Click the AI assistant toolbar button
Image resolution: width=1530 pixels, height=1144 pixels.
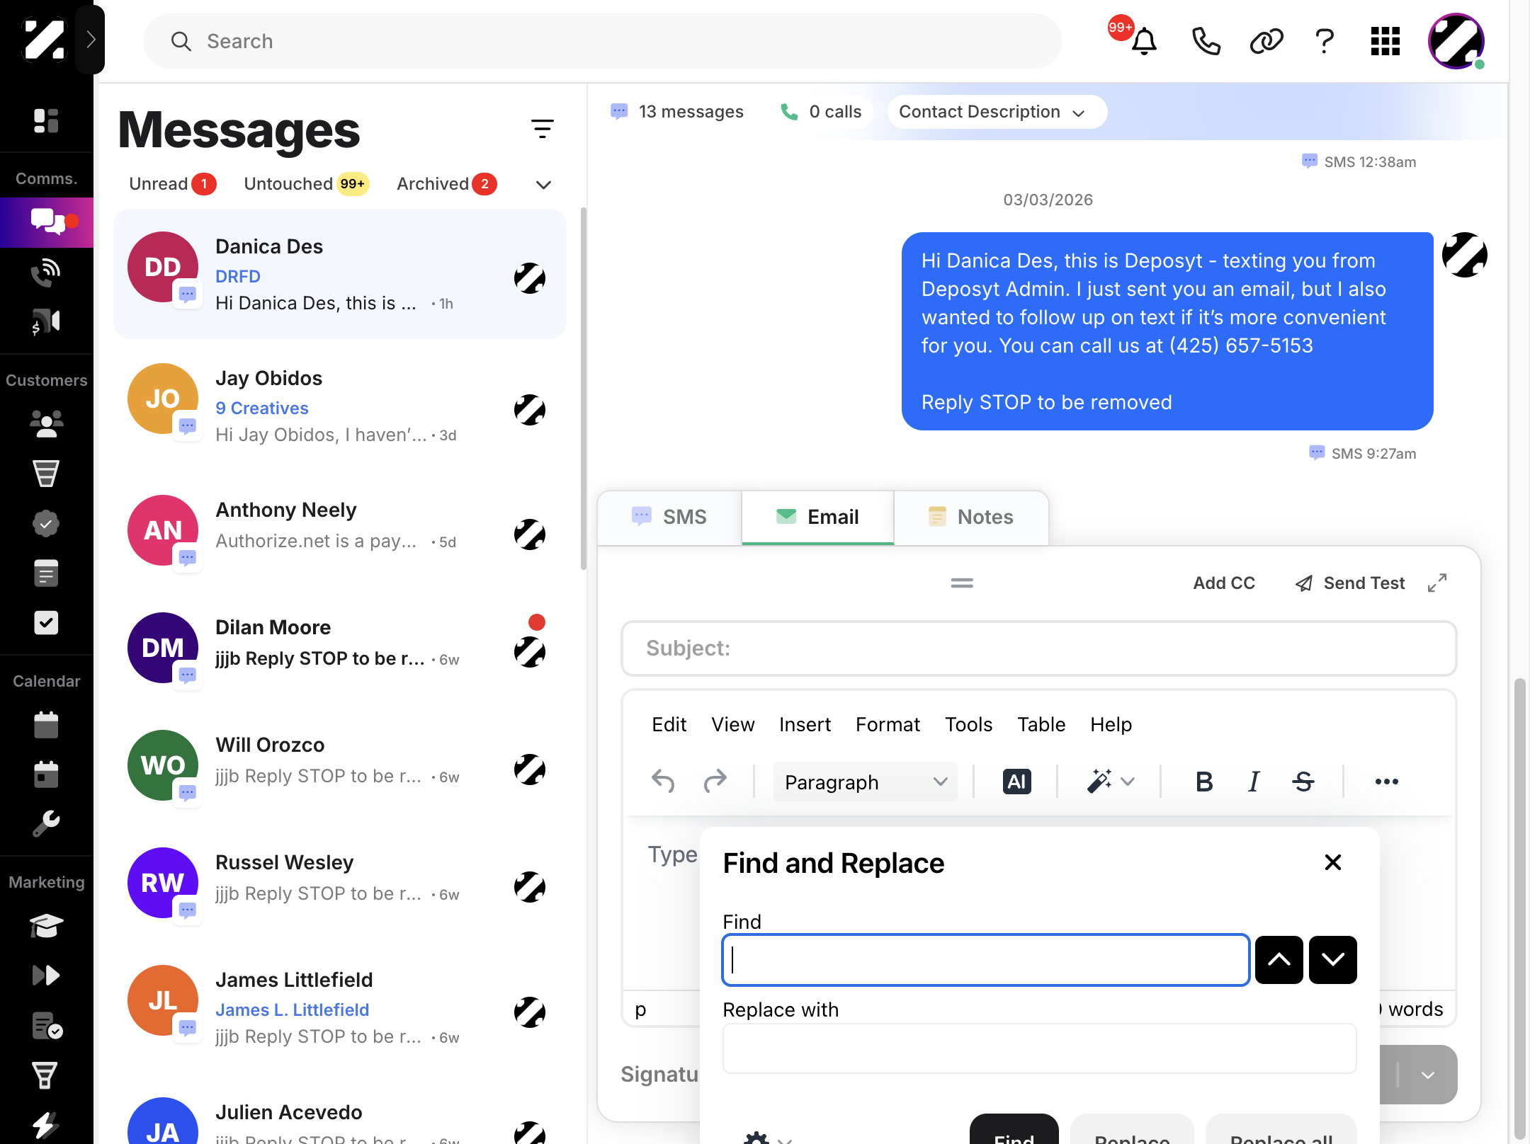coord(1016,782)
